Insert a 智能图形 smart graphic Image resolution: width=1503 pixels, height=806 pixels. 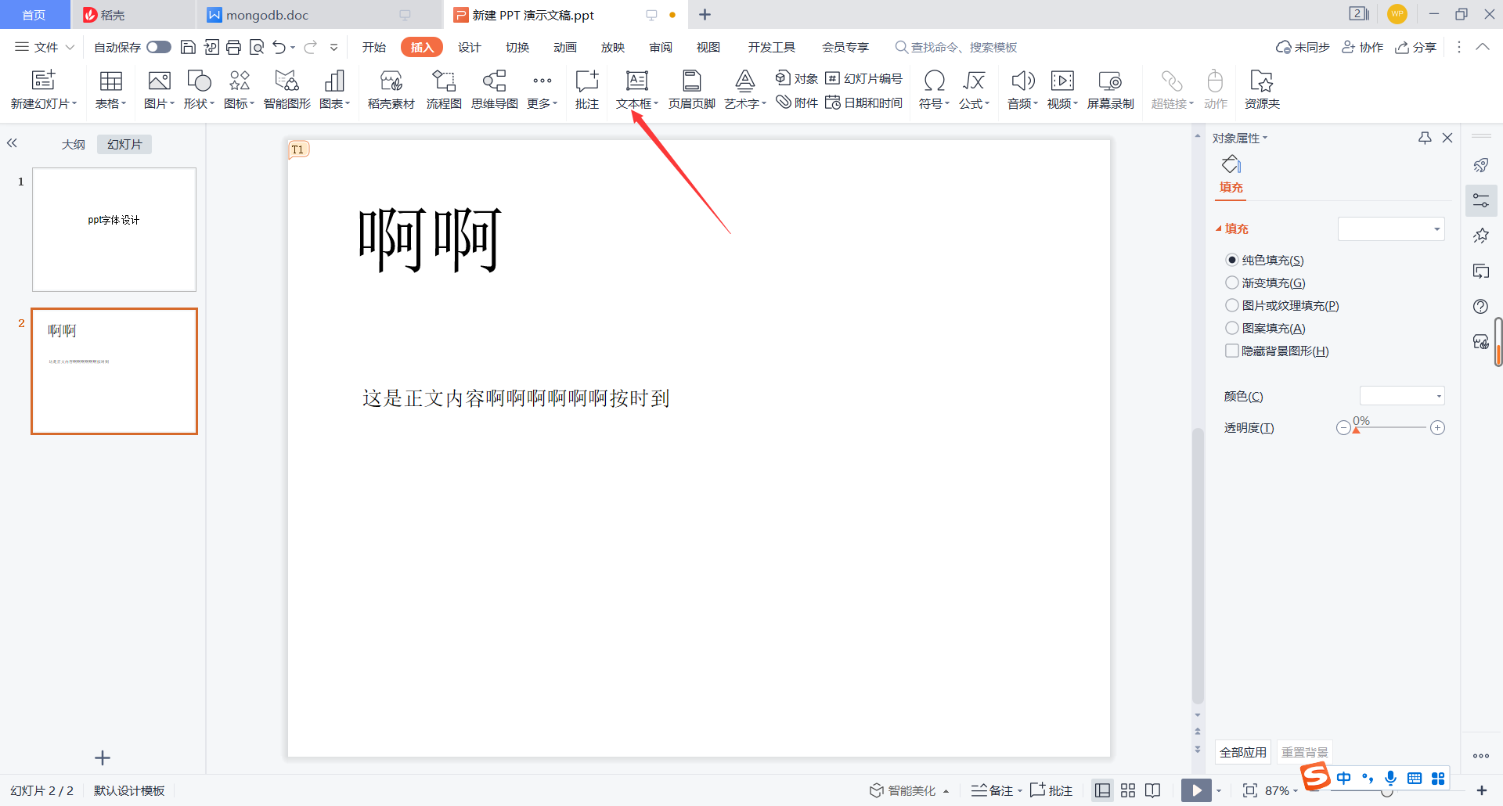(287, 89)
